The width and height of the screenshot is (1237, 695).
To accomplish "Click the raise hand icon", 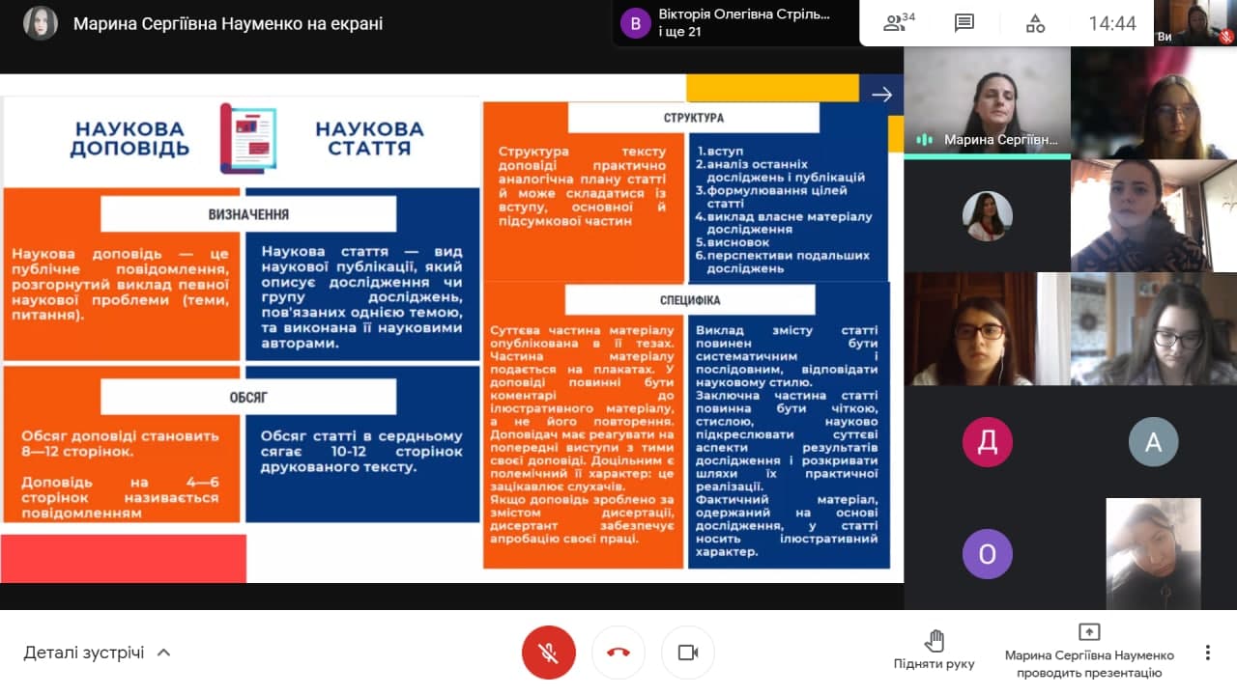I will tap(934, 641).
